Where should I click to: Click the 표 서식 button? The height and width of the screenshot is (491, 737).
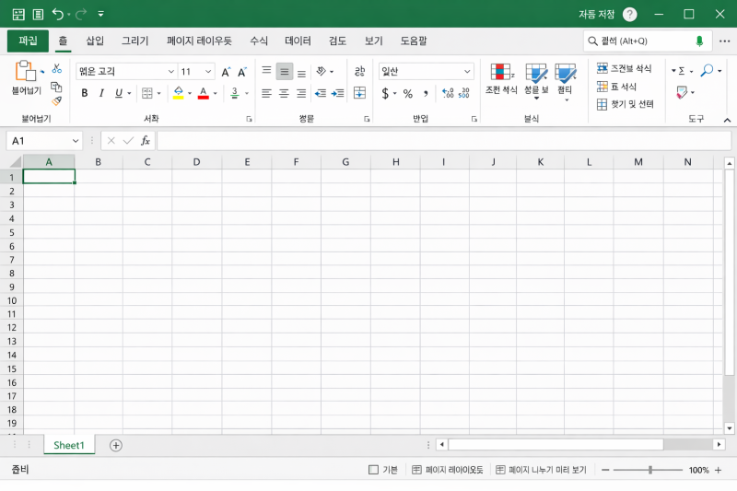616,87
